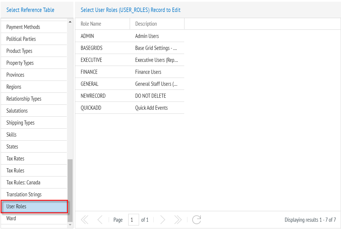Refresh the User Roles grid
The image size is (341, 229).
[x=197, y=220]
